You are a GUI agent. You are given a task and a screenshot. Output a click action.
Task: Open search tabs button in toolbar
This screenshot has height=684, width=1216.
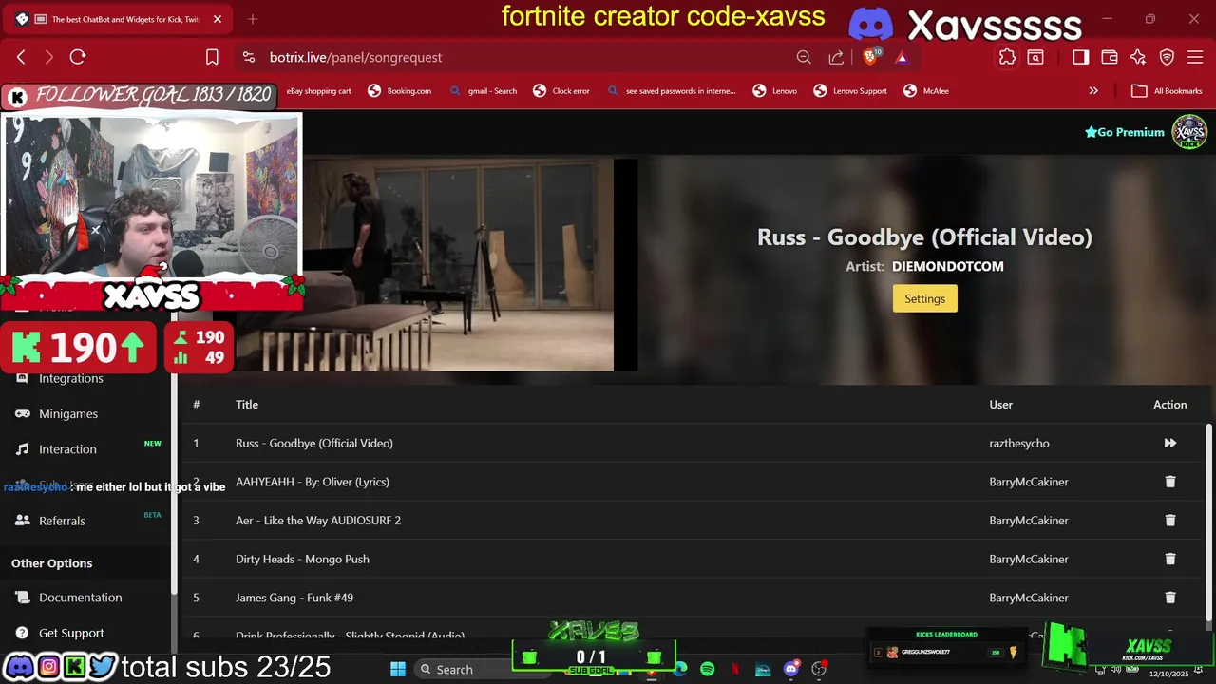pyautogui.click(x=1035, y=57)
